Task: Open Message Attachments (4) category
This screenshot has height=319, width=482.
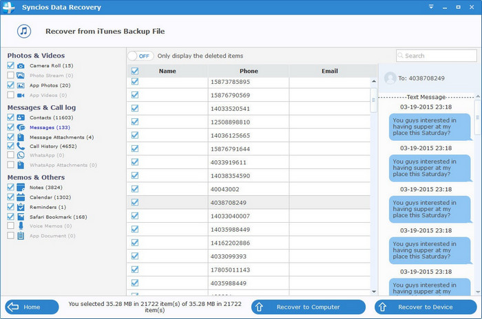Action: [61, 137]
